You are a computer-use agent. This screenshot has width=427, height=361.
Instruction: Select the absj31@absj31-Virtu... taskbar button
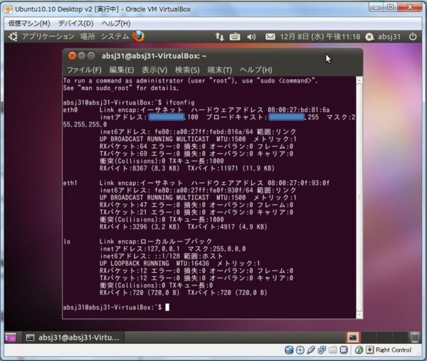click(73, 338)
